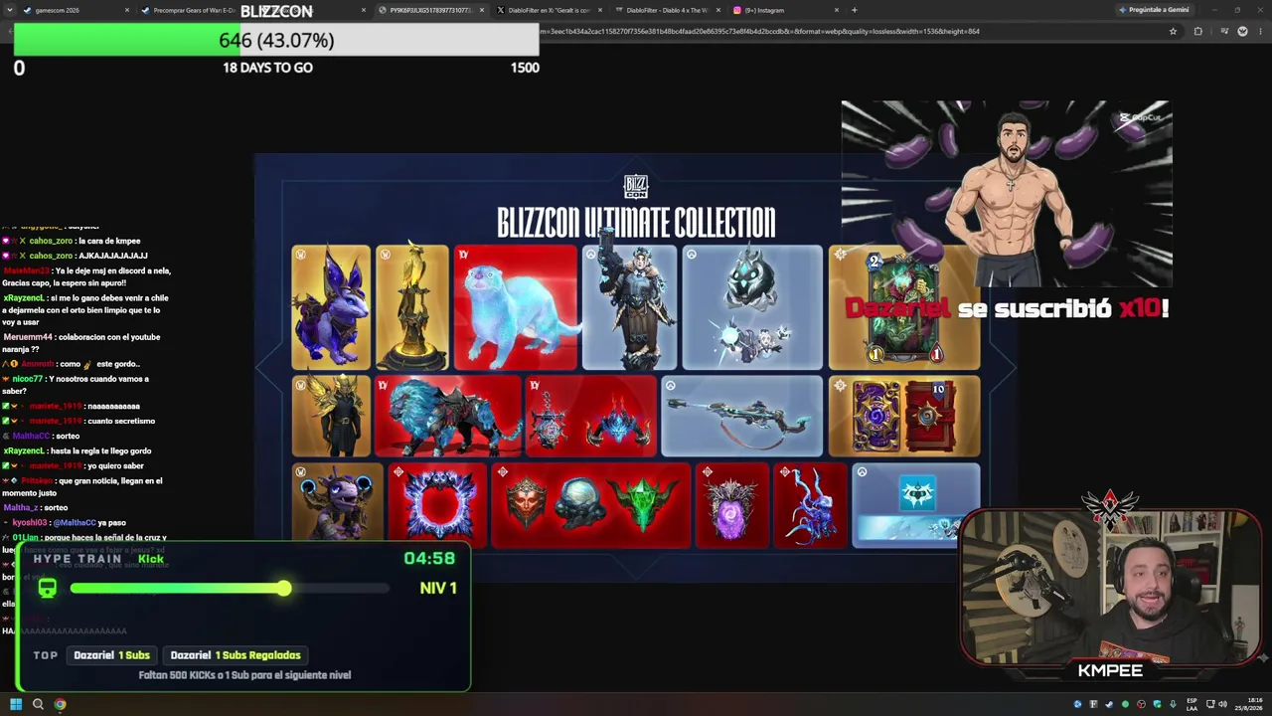Select the active P99K8P3 image tab
The height and width of the screenshot is (716, 1272).
[429, 10]
